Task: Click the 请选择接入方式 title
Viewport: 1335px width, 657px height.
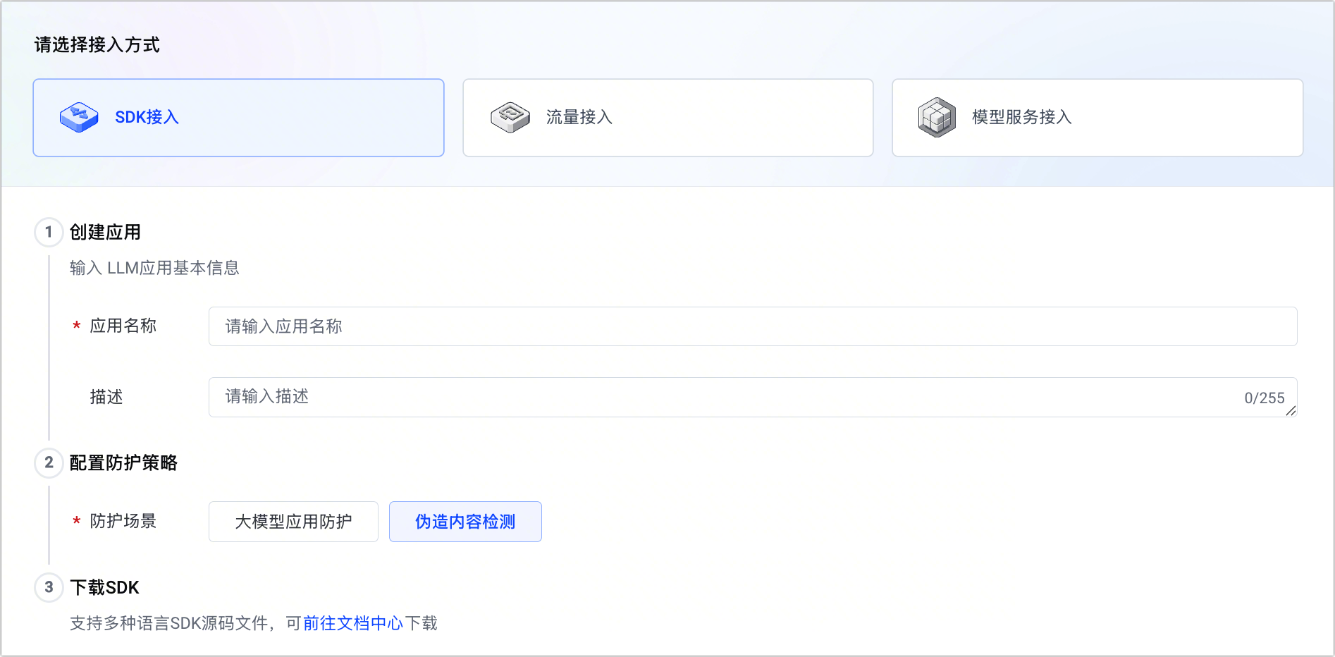Action: [97, 45]
